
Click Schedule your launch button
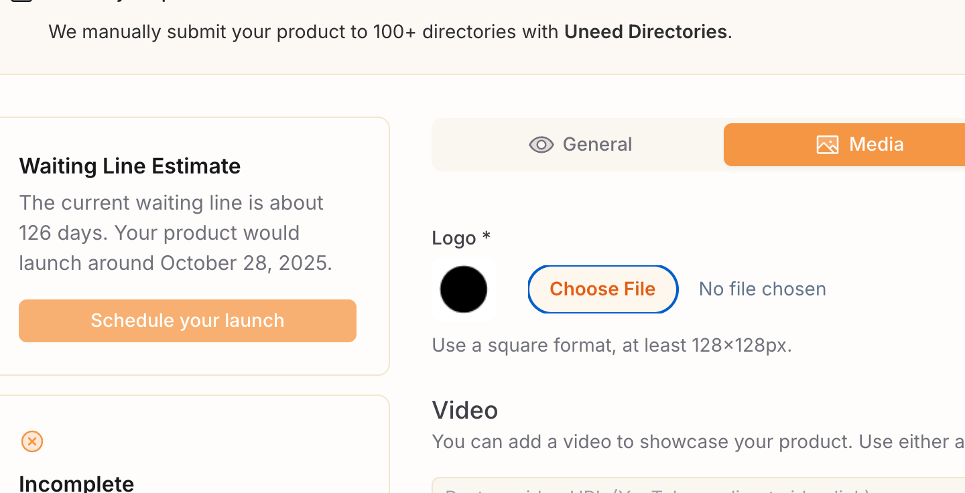pyautogui.click(x=188, y=321)
